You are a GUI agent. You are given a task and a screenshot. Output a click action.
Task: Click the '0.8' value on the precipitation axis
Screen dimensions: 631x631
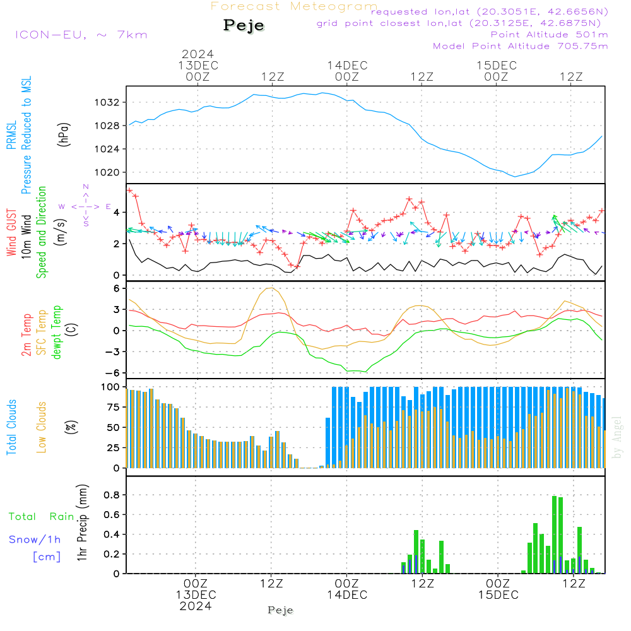(x=112, y=495)
